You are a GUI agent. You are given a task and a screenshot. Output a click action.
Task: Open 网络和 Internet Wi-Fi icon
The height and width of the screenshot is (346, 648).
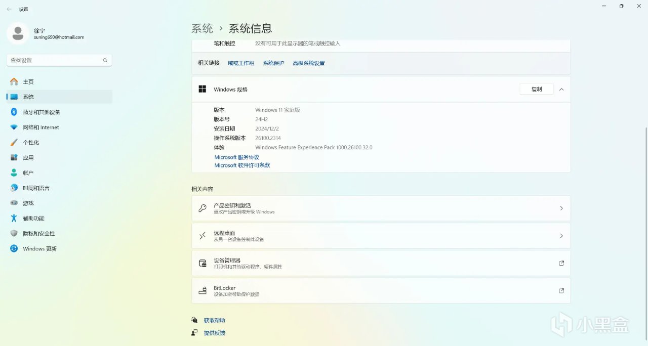[14, 127]
